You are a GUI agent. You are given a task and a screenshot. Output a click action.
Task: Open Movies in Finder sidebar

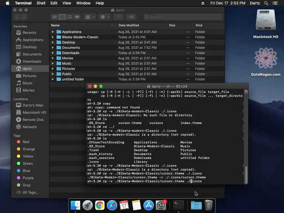(x=29, y=90)
